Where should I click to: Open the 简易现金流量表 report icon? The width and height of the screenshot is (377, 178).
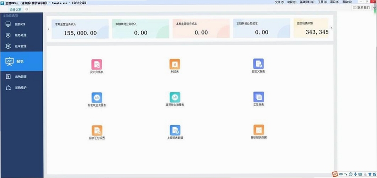pos(175,99)
